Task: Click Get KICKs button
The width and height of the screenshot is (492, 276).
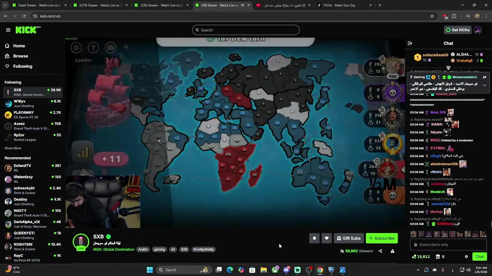Action: [457, 30]
